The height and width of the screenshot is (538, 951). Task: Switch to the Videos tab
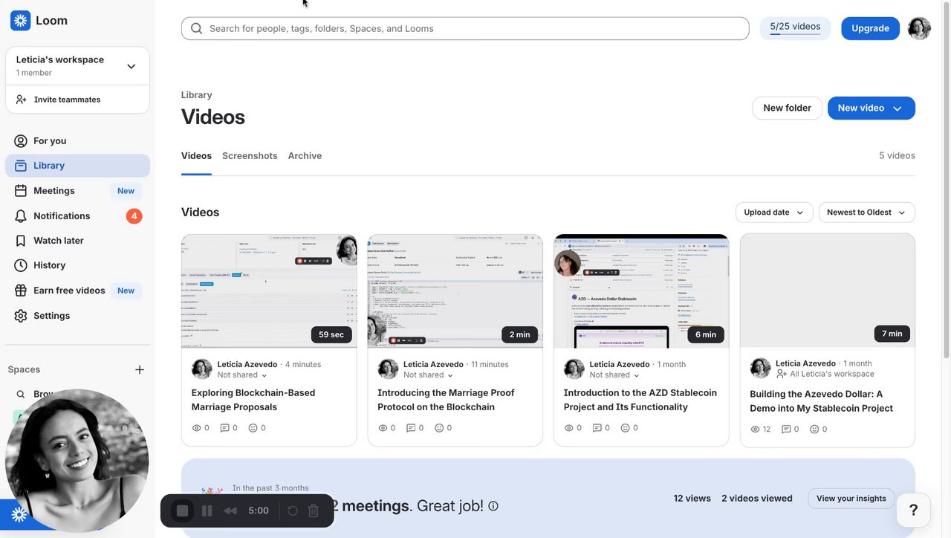click(196, 156)
